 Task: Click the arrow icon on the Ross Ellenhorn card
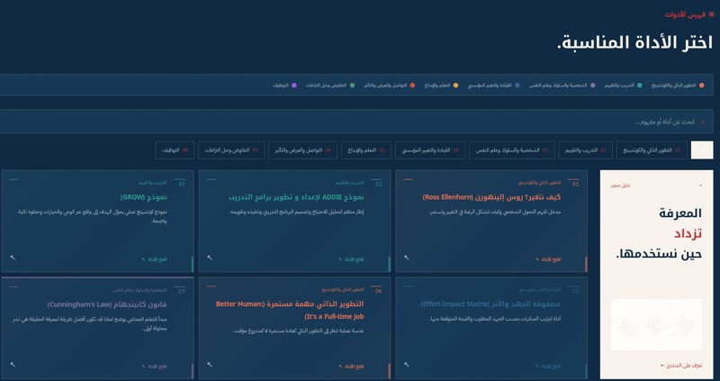[407, 258]
